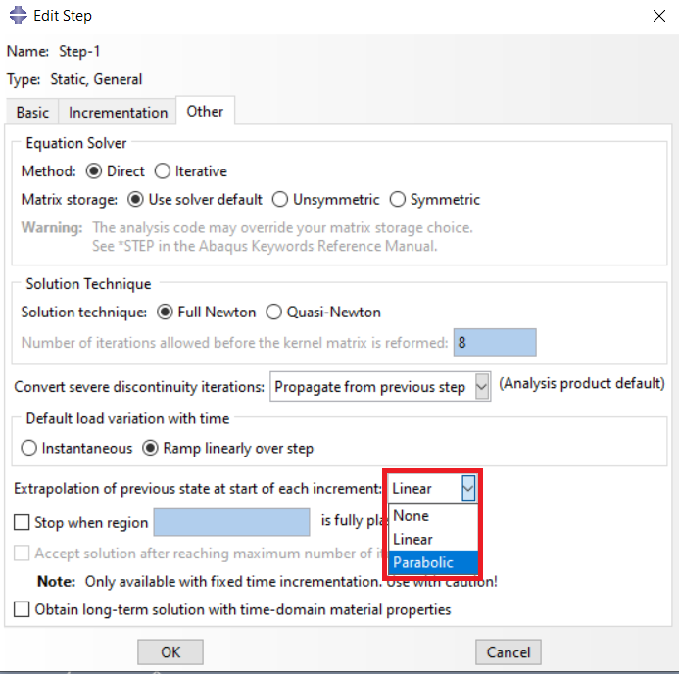
Task: Select Use solver default matrix storage
Action: coord(136,200)
